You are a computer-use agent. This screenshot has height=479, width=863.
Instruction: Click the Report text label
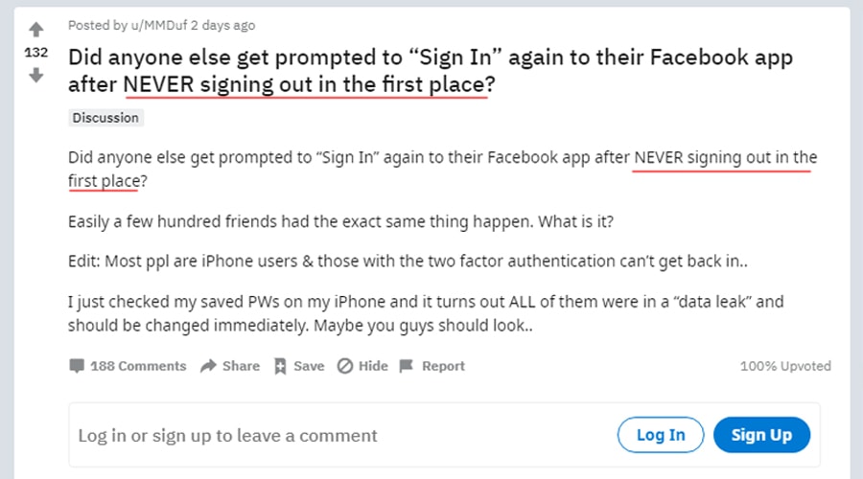tap(443, 366)
